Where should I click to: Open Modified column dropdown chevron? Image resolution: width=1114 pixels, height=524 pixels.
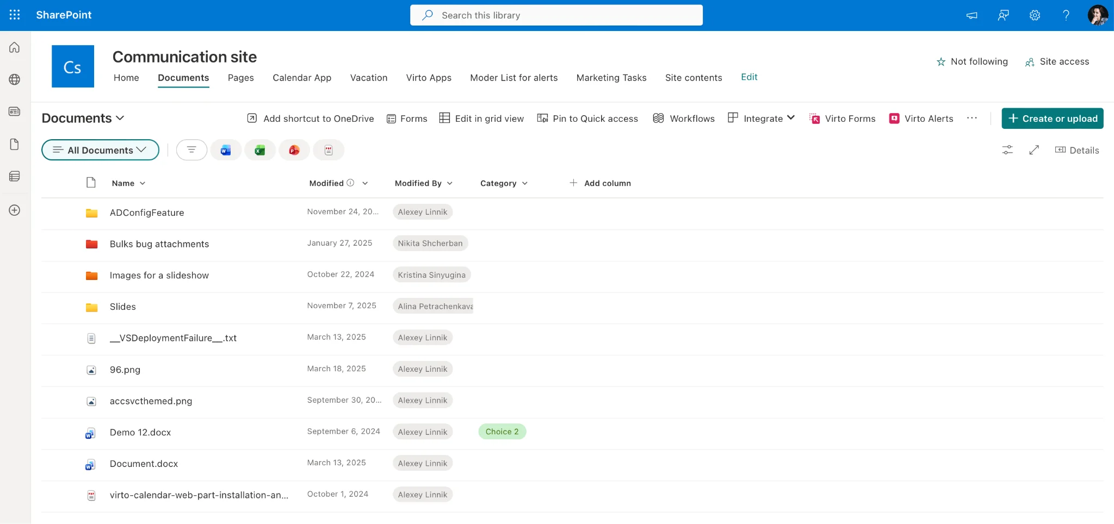coord(365,184)
